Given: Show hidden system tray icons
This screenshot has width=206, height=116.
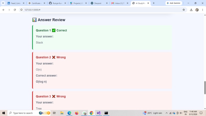Looking at the screenshot, I should 166,113.
